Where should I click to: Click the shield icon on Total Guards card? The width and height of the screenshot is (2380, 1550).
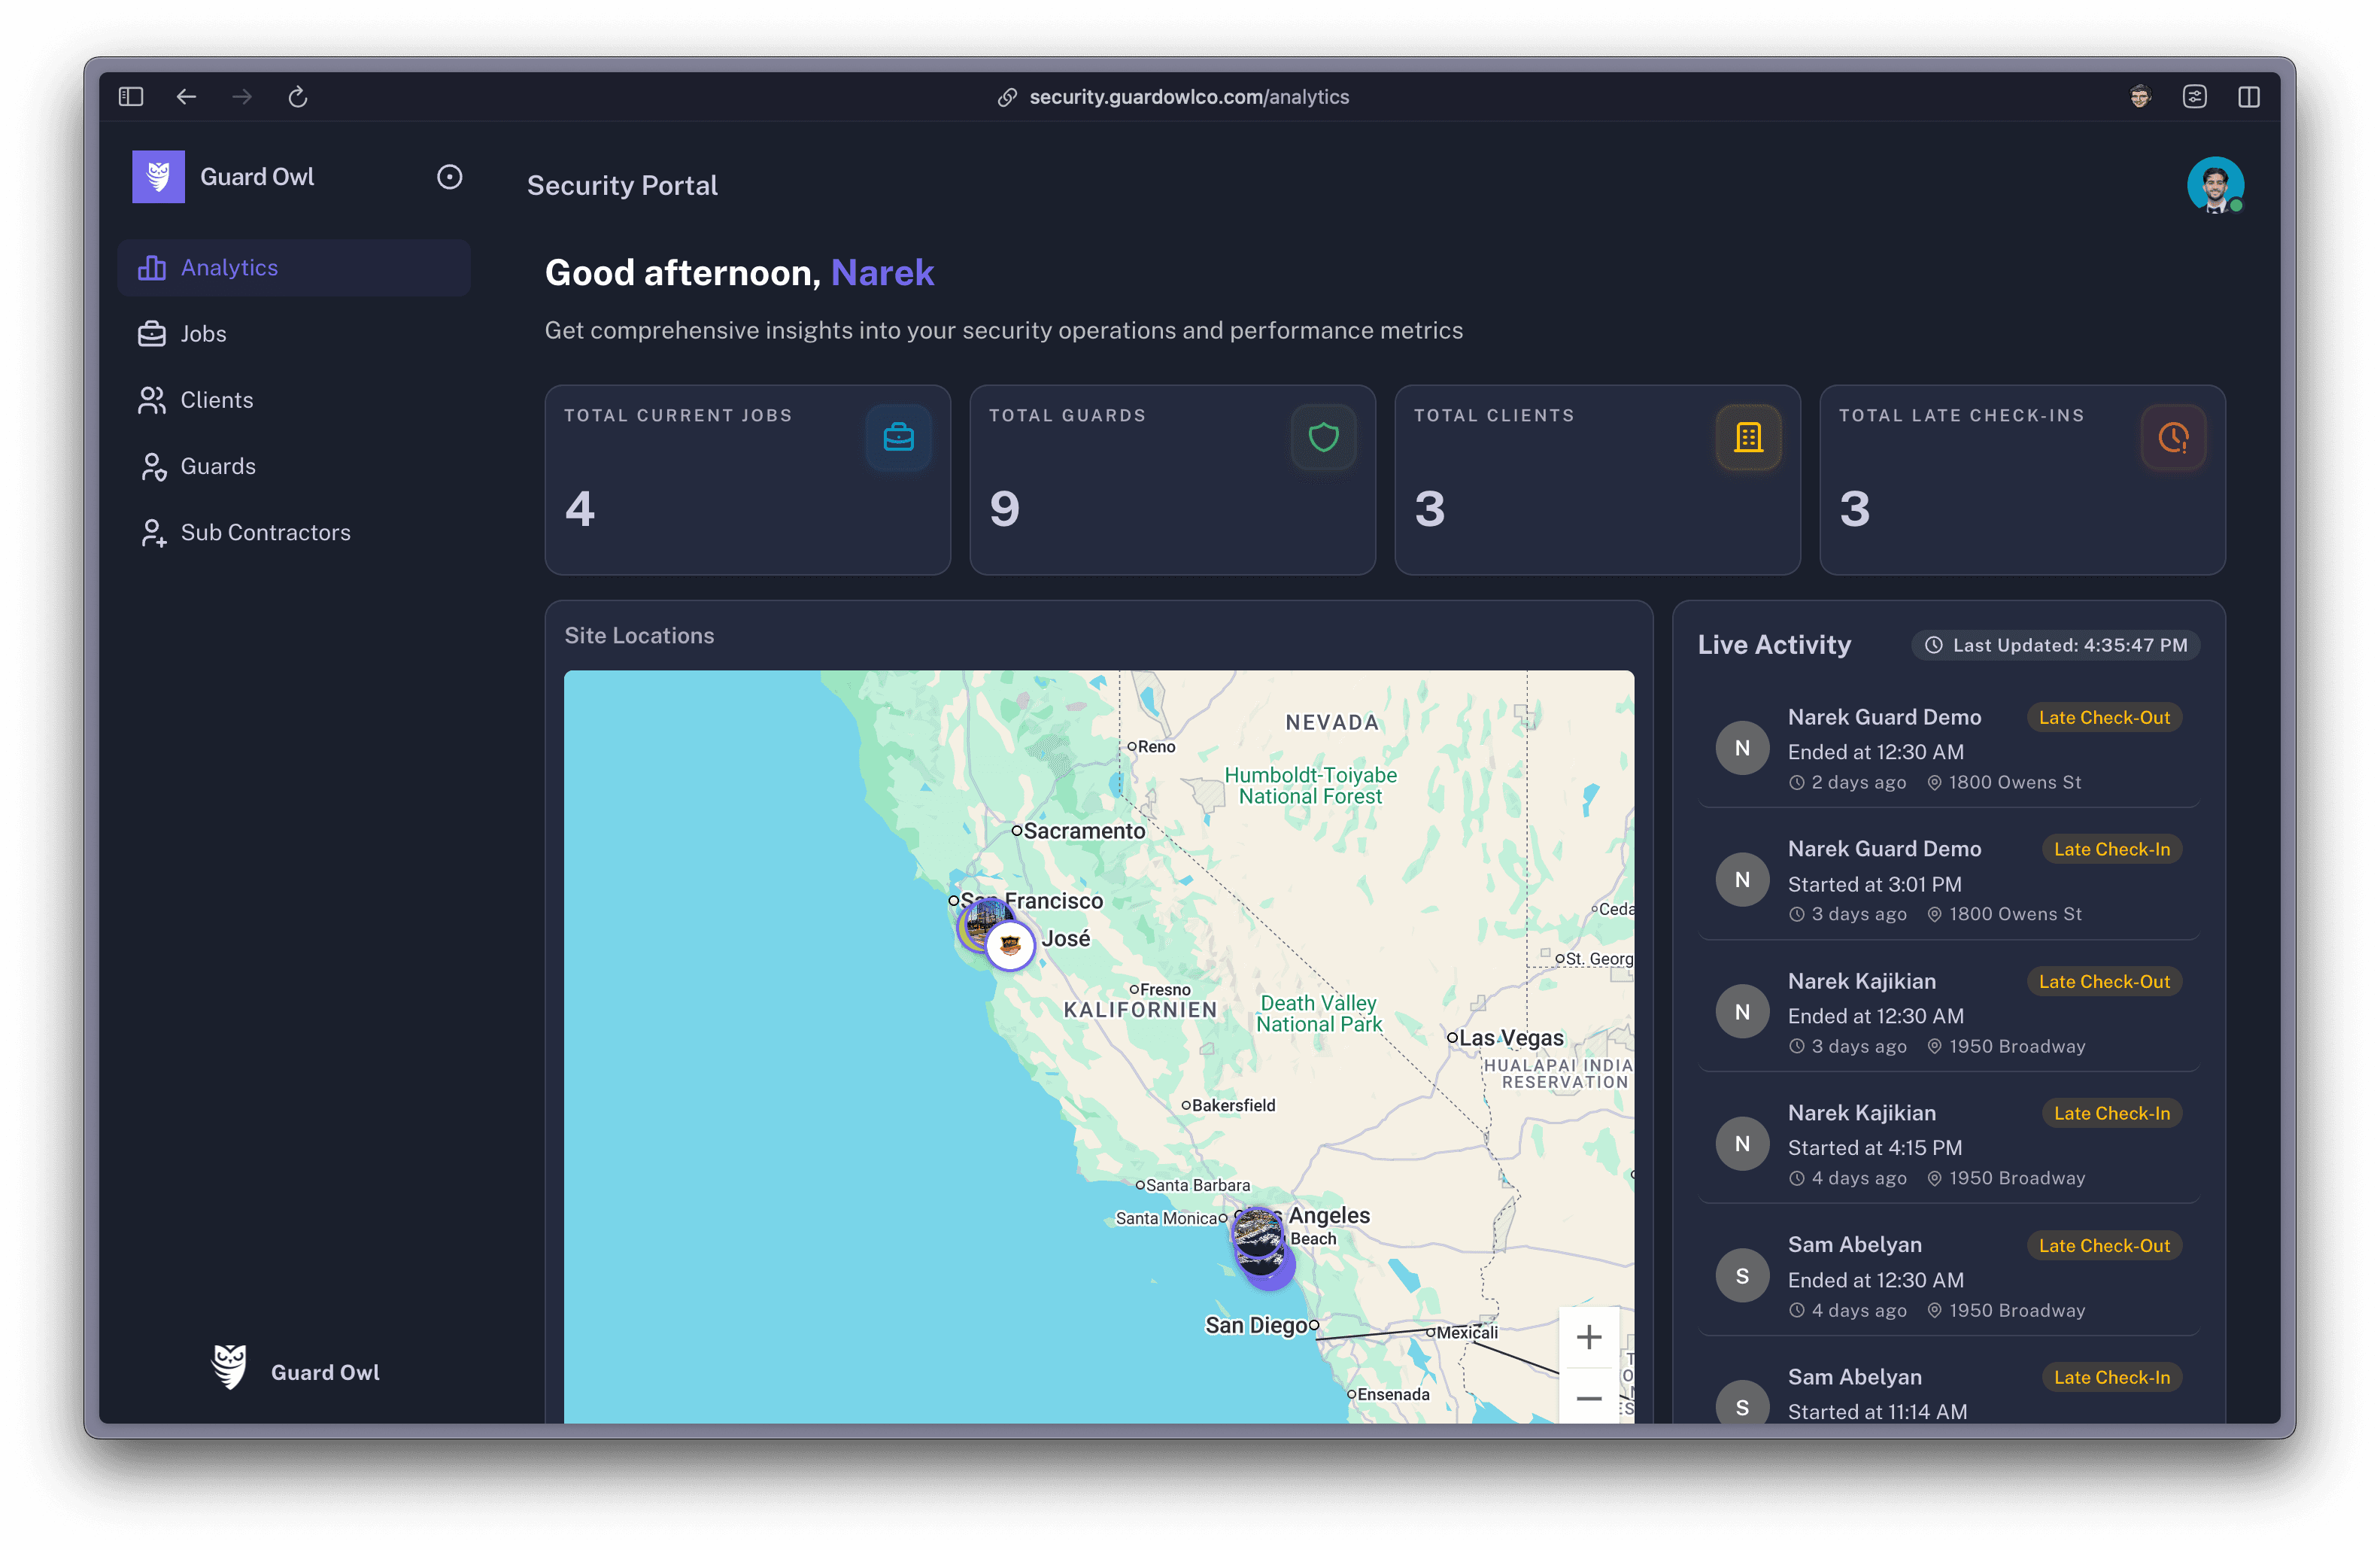click(1323, 437)
